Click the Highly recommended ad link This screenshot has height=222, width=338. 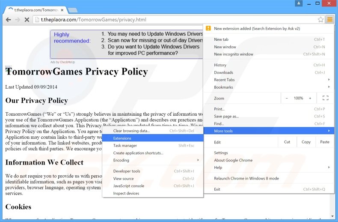[72, 38]
